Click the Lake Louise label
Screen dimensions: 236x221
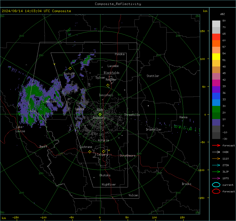coord(20,129)
